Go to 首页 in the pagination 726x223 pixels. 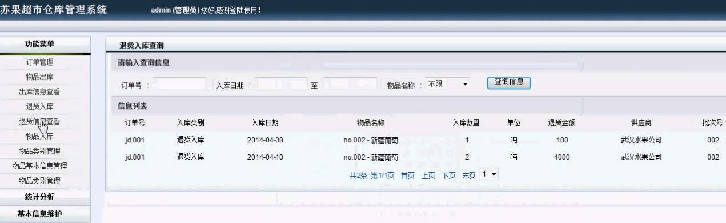(x=407, y=176)
